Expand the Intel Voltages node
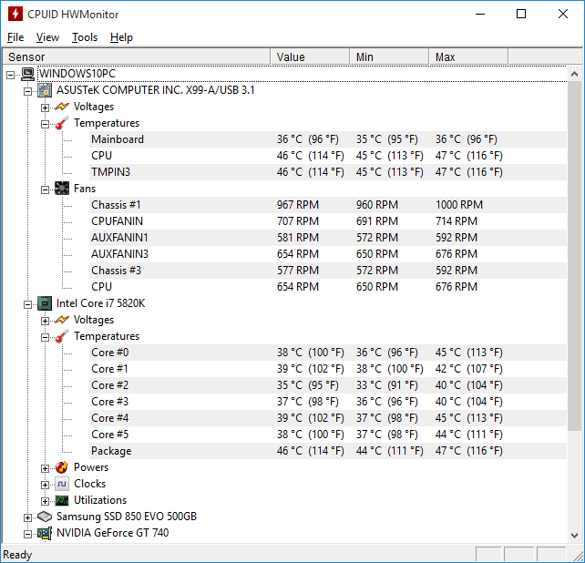The width and height of the screenshot is (585, 563). (x=45, y=321)
